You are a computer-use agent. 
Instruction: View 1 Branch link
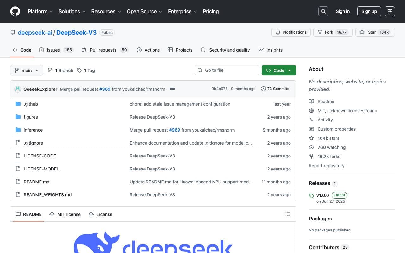point(60,71)
